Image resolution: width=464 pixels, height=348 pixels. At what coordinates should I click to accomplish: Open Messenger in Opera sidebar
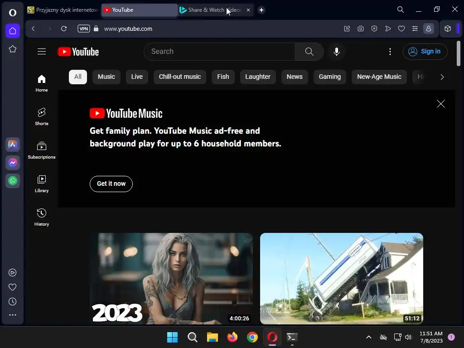click(x=12, y=163)
